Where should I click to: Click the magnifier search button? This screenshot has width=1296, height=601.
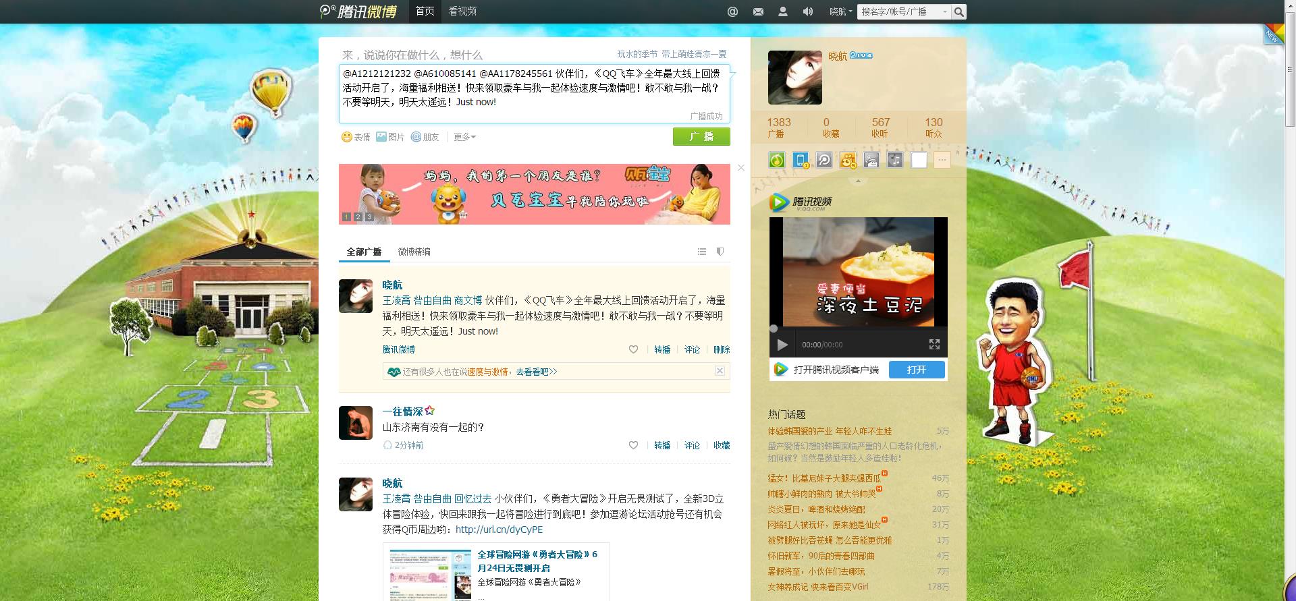pos(959,11)
